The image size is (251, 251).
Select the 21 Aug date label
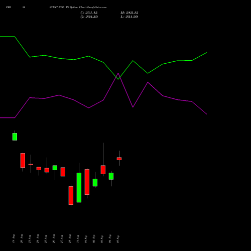click(30, 238)
